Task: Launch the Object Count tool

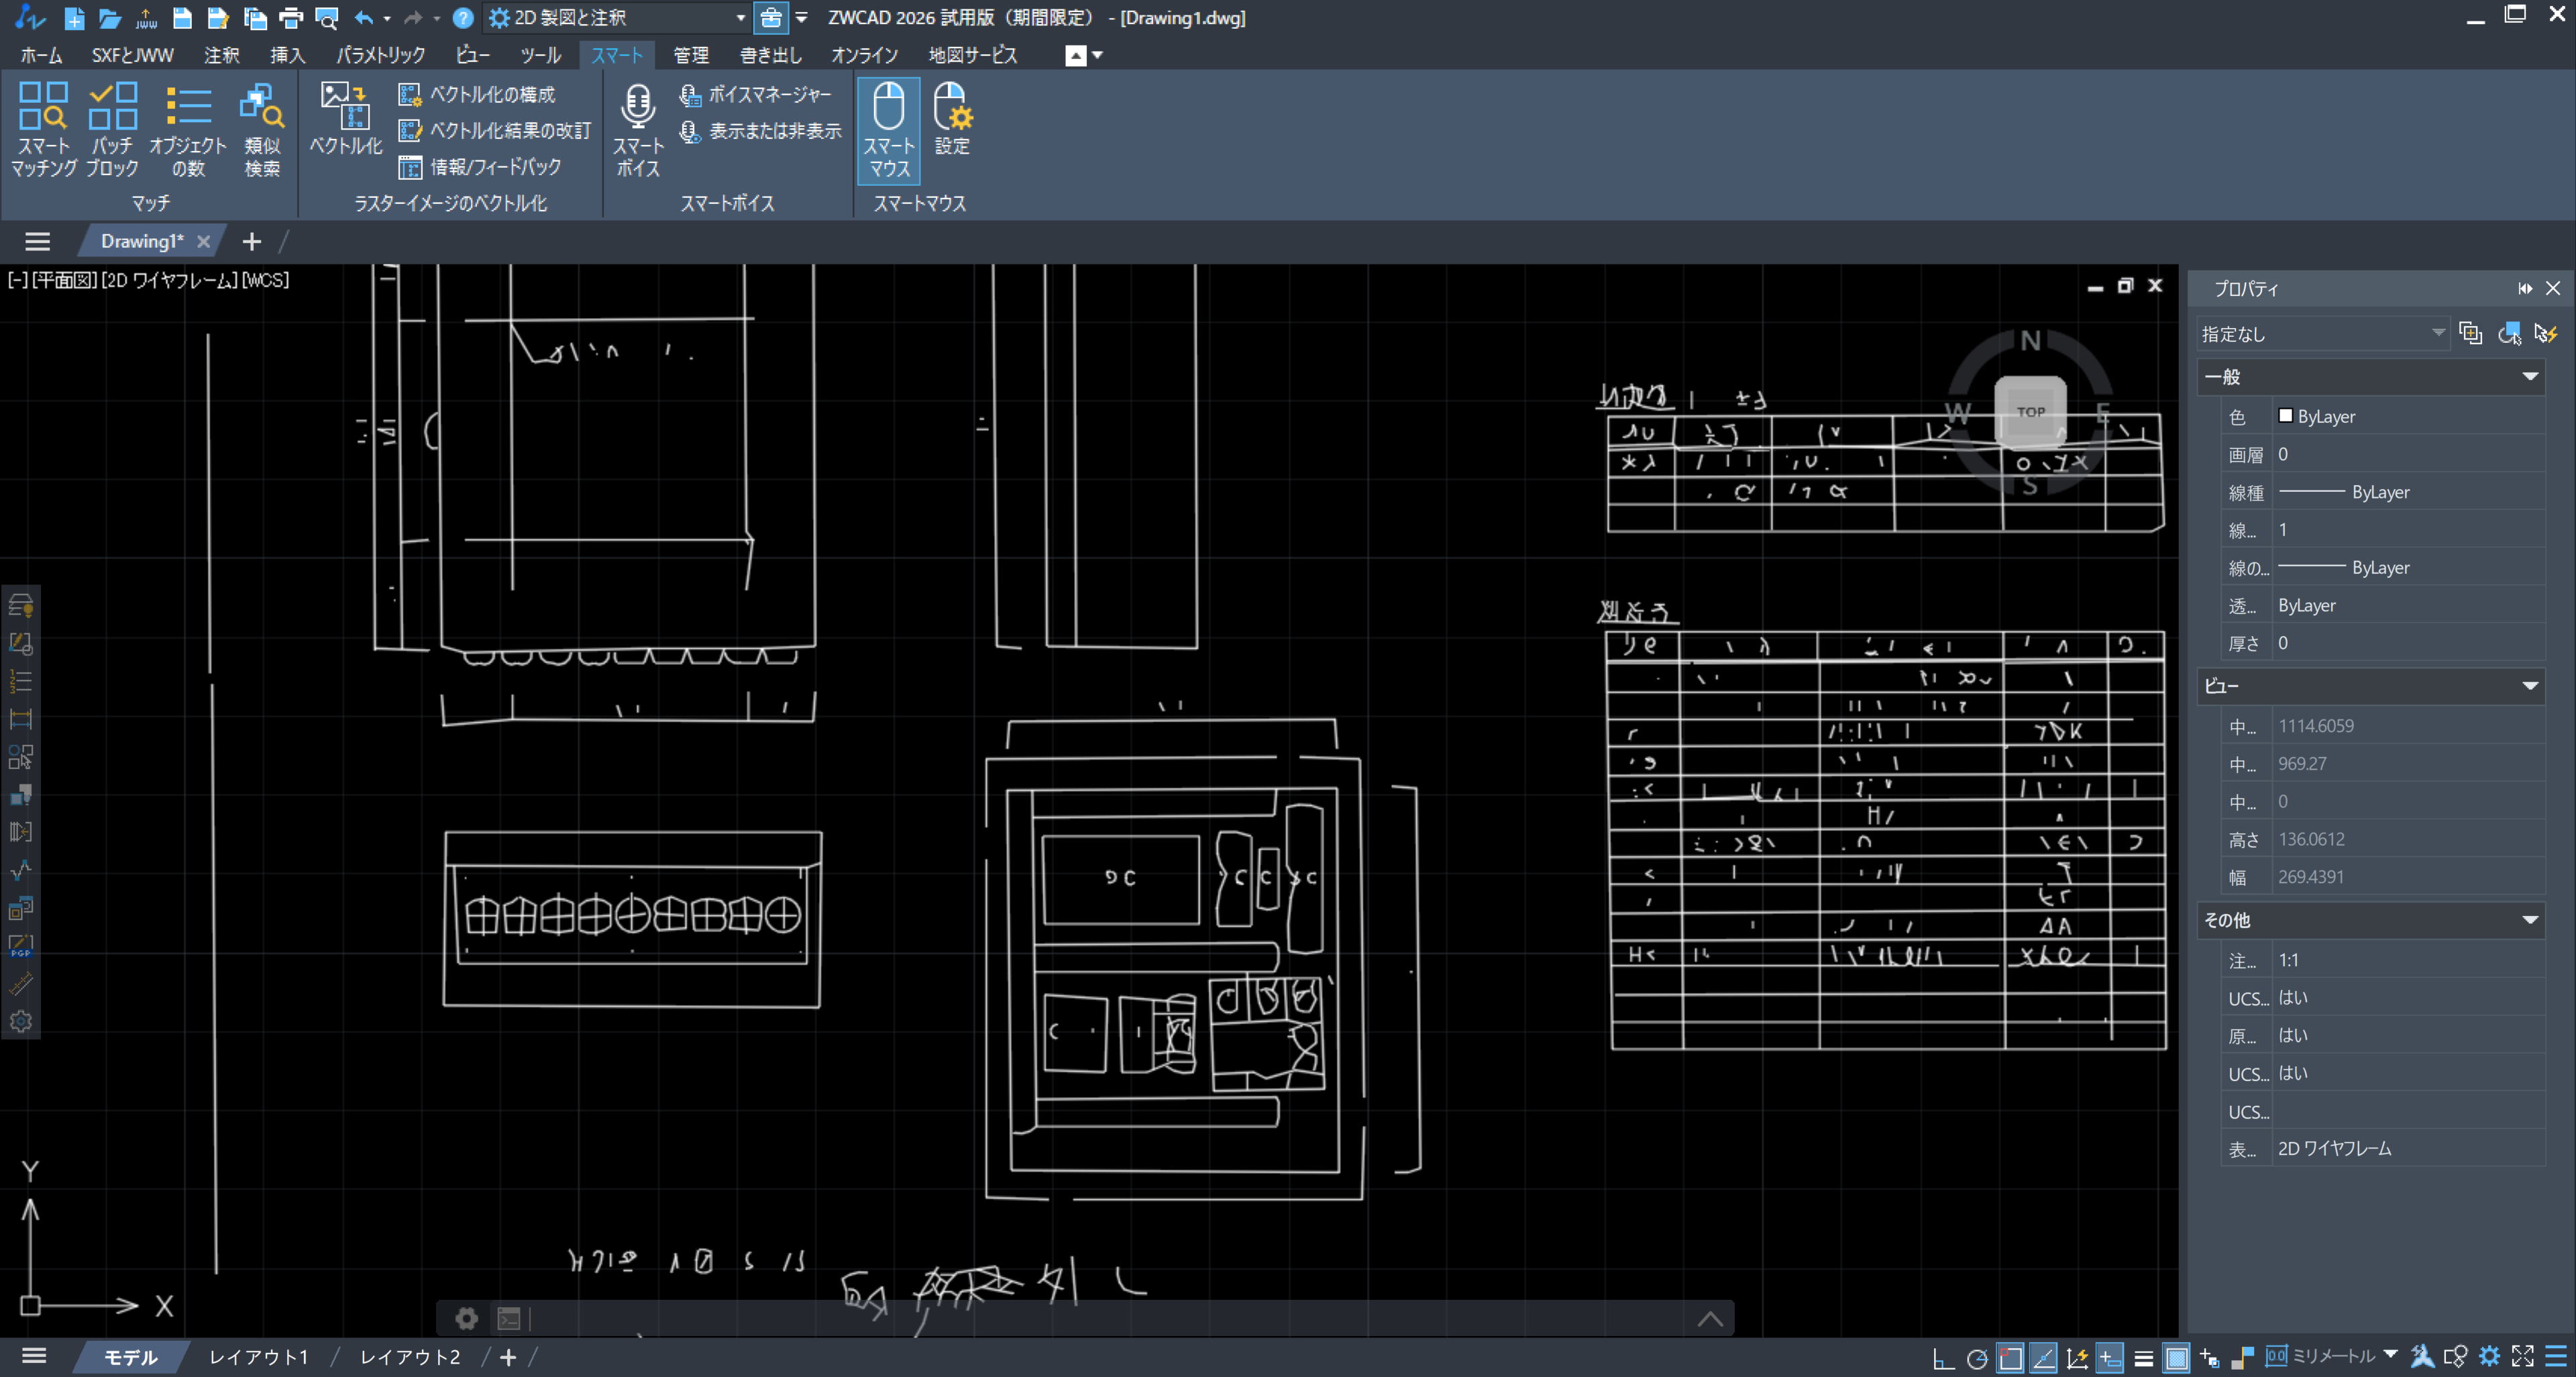Action: point(188,128)
